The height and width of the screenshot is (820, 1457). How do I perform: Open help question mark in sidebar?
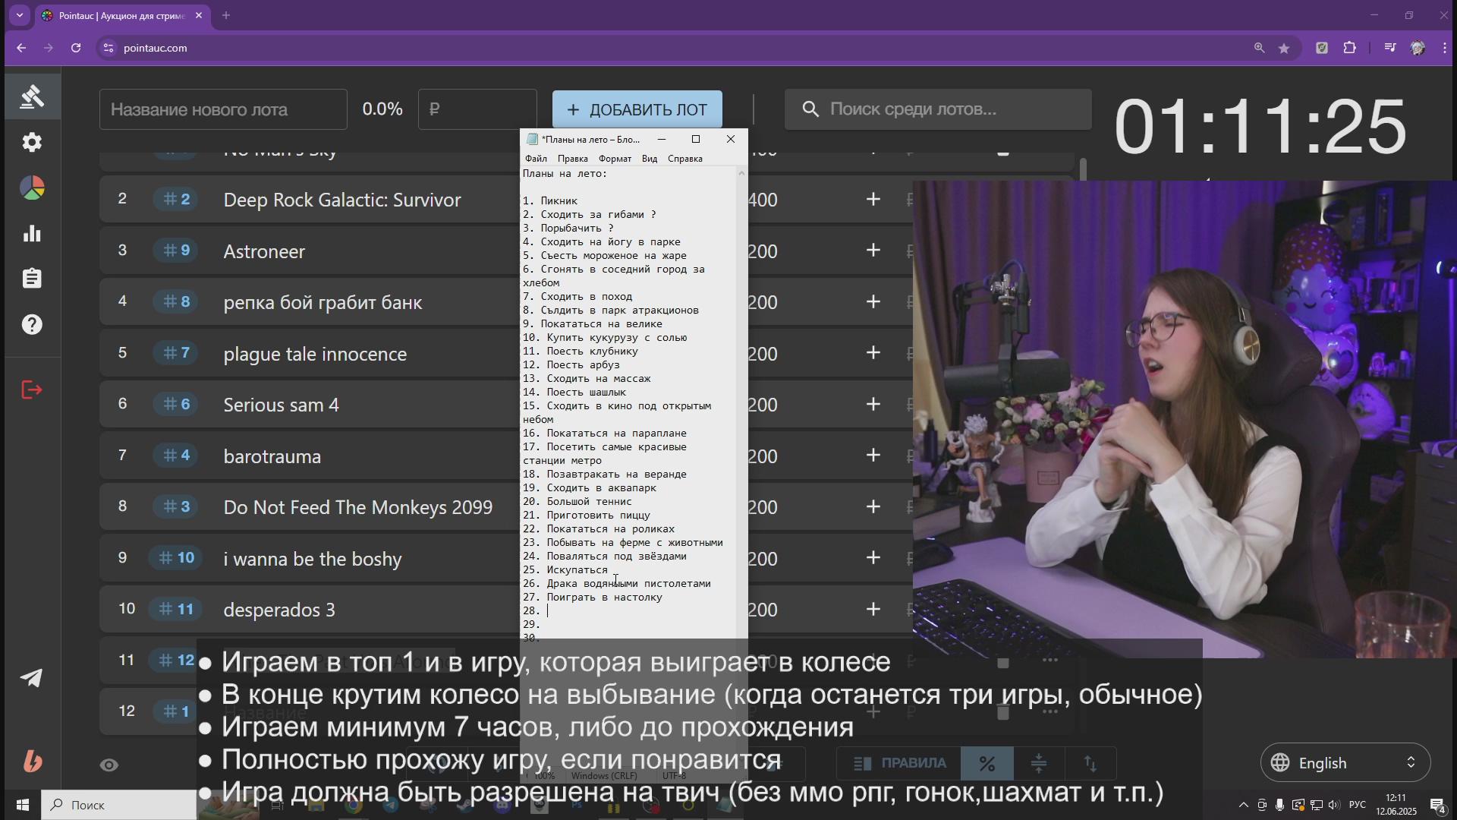pos(32,324)
